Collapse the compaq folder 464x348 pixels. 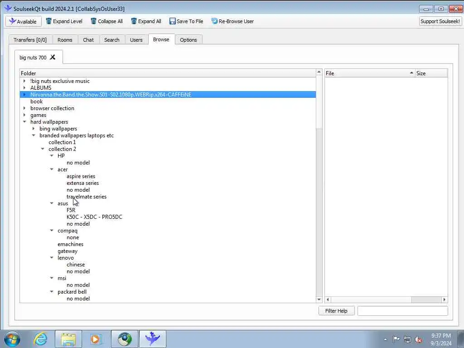(x=52, y=231)
